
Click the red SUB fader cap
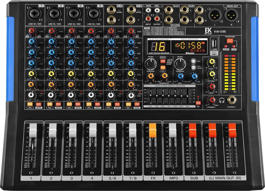tap(193, 130)
